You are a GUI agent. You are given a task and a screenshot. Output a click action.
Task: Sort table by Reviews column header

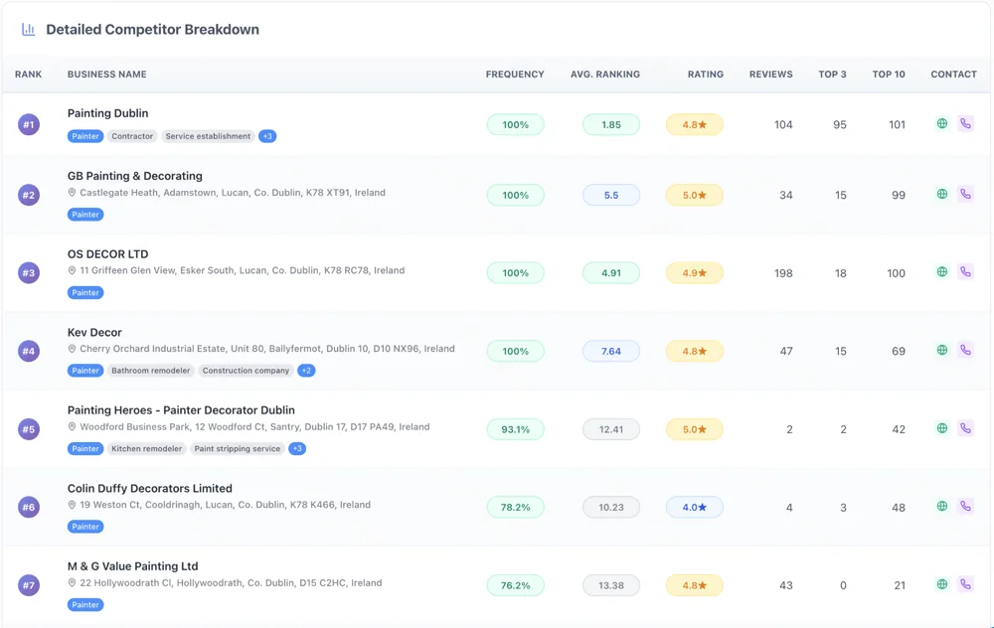point(770,75)
